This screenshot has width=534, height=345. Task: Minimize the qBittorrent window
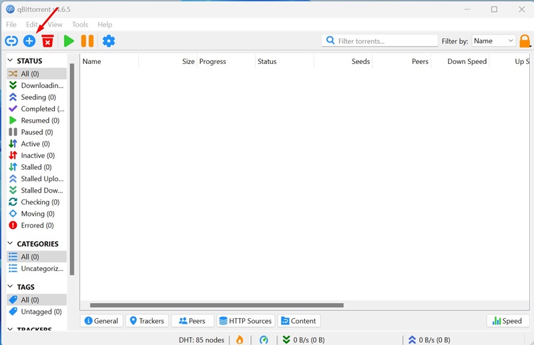[x=467, y=9]
